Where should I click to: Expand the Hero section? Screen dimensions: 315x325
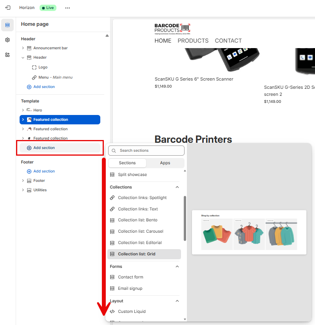[x=23, y=110]
